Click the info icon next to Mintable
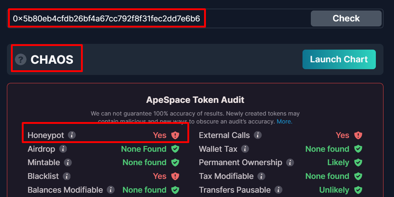This screenshot has height=197, width=394. point(67,163)
